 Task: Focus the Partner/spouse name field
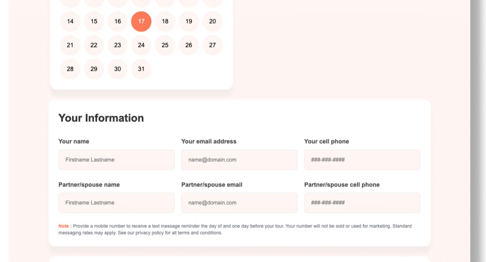[x=116, y=203]
